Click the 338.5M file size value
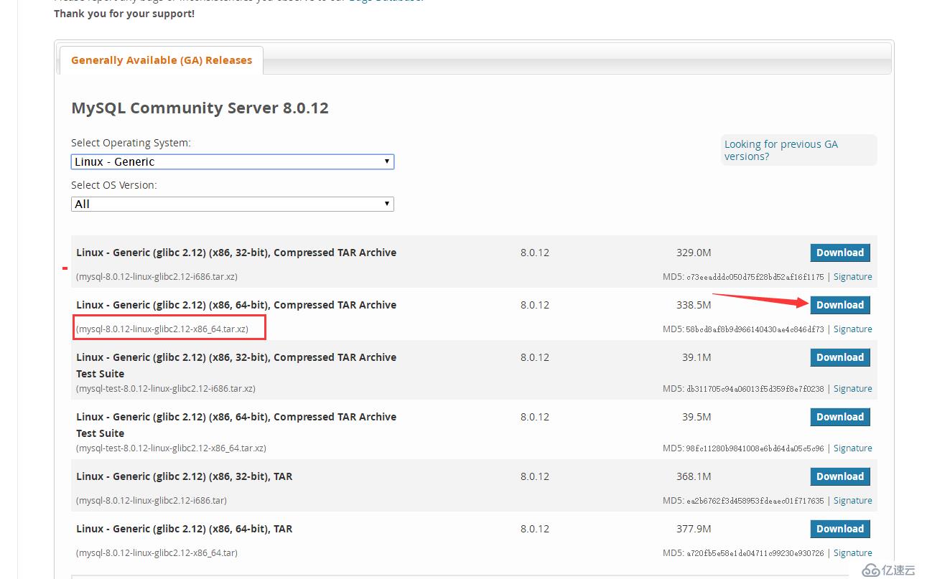Viewport: 927px width, 579px height. pos(694,305)
